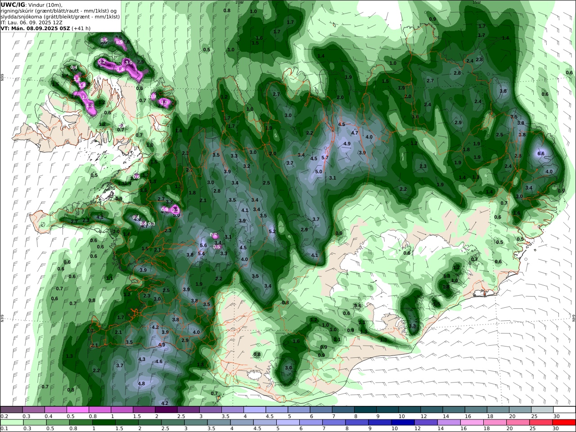Click the white 30 swatch in snow legend
The height and width of the screenshot is (432, 576).
click(564, 409)
